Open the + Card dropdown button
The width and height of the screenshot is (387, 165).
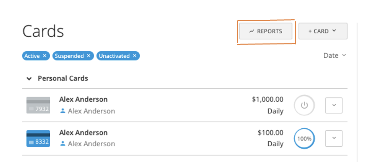(323, 31)
